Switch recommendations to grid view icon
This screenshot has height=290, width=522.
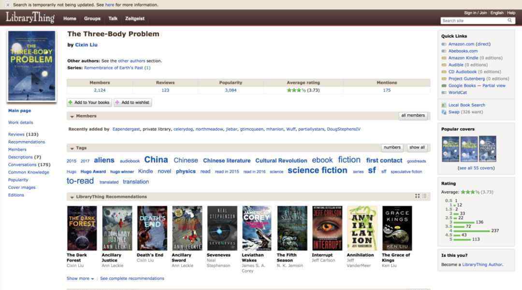tap(417, 196)
